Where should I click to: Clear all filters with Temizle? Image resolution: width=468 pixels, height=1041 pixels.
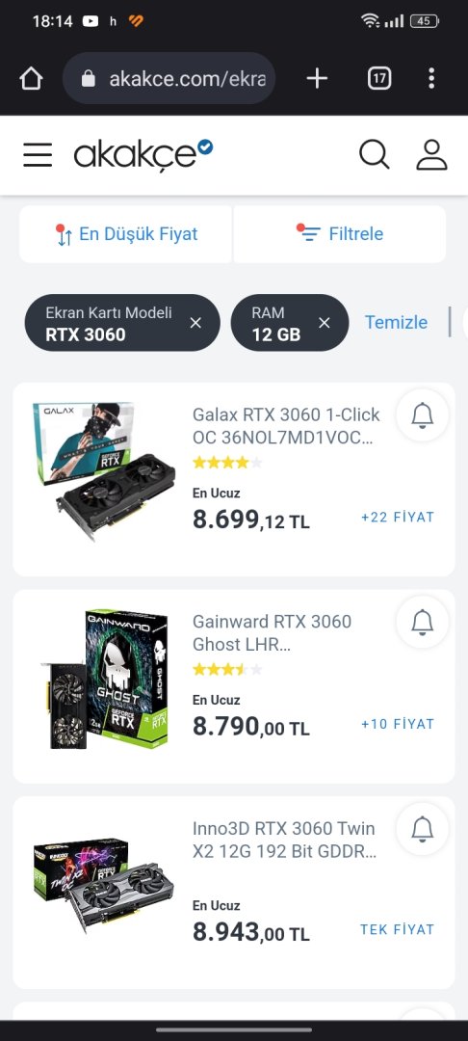tap(396, 323)
